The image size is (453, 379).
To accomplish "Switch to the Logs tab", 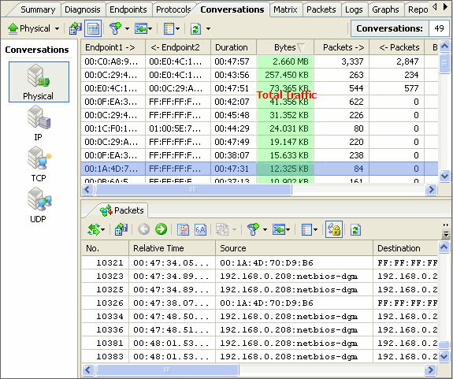I will pyautogui.click(x=354, y=9).
